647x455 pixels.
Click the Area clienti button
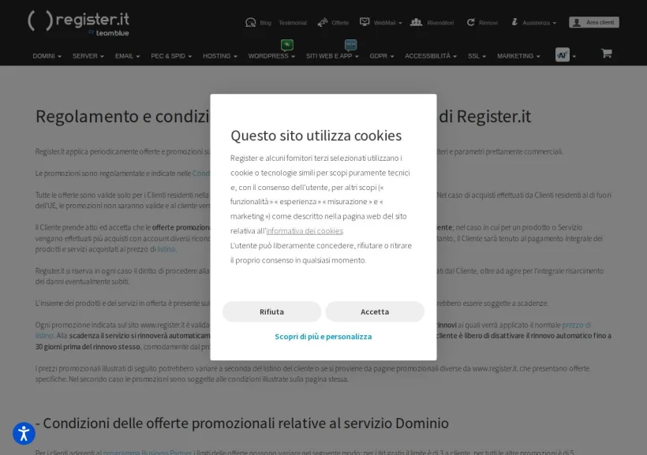pyautogui.click(x=594, y=22)
